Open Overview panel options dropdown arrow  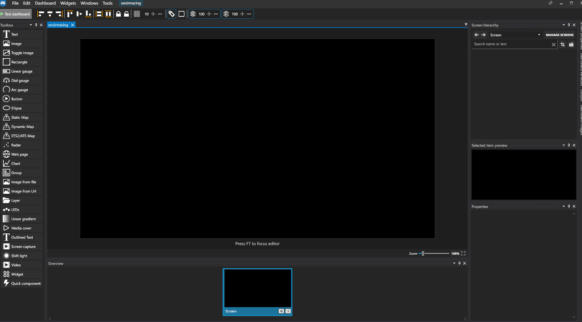pyautogui.click(x=454, y=263)
